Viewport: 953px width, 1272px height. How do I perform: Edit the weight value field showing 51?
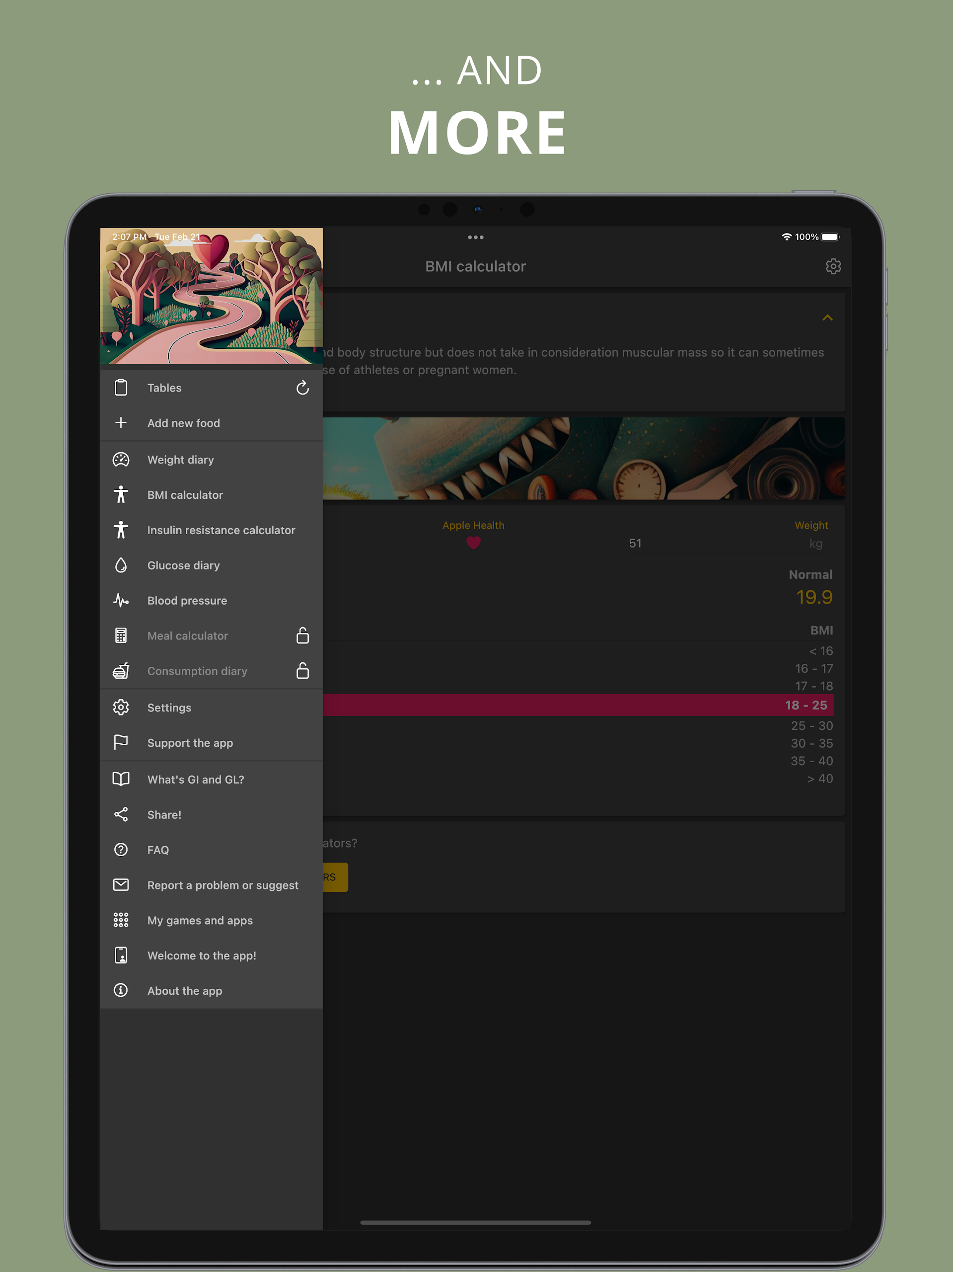click(635, 544)
